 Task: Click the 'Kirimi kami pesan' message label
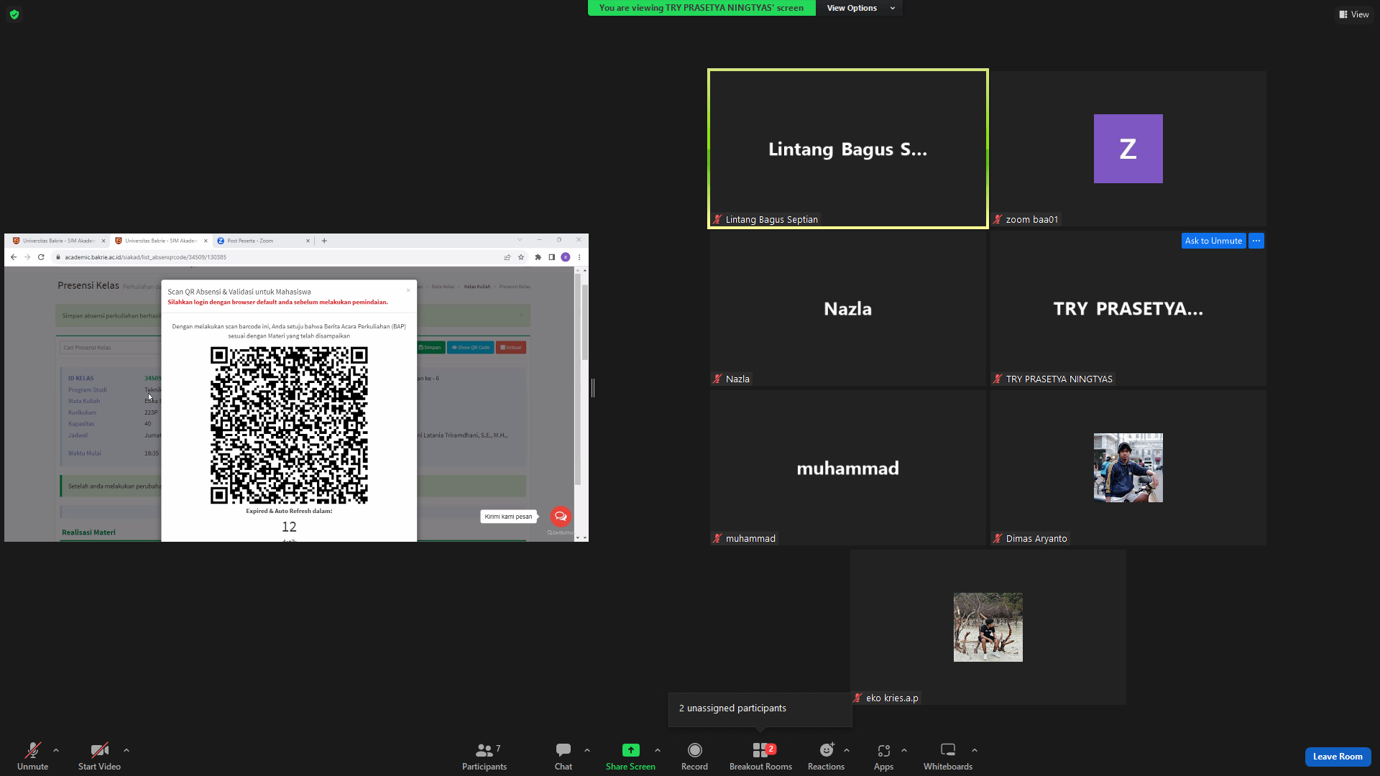[508, 517]
